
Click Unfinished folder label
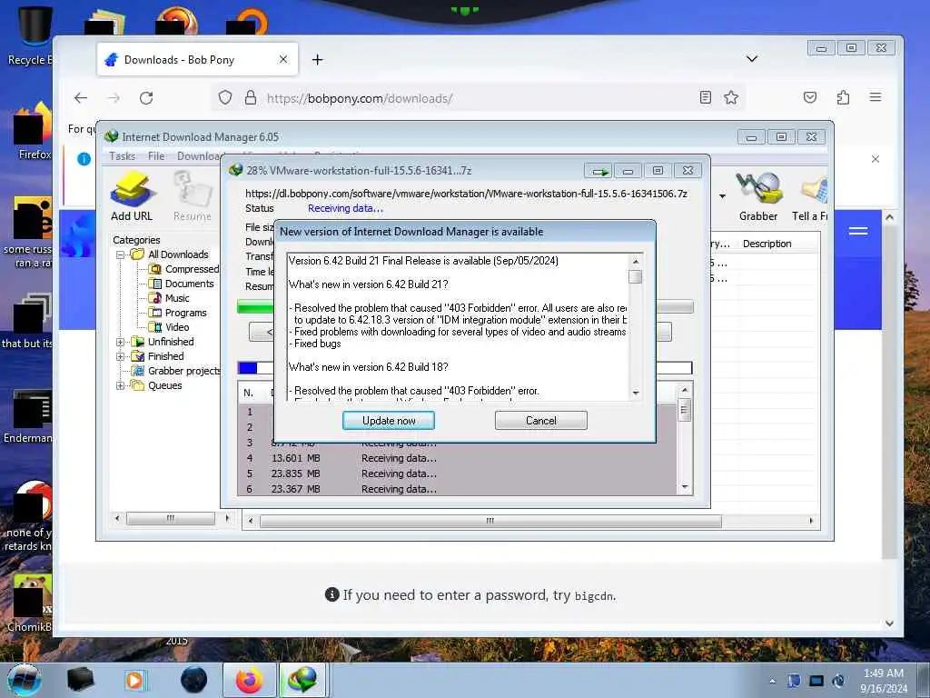pos(171,342)
